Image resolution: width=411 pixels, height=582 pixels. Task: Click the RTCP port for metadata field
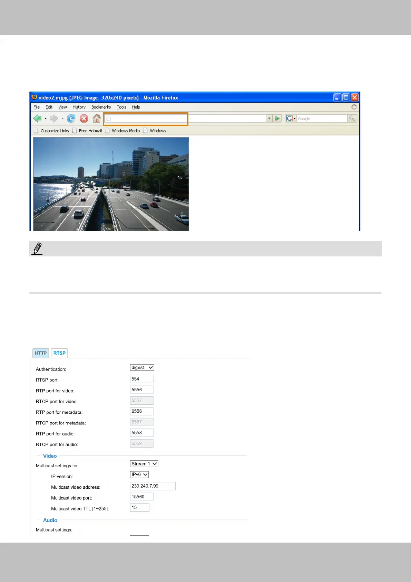141,422
